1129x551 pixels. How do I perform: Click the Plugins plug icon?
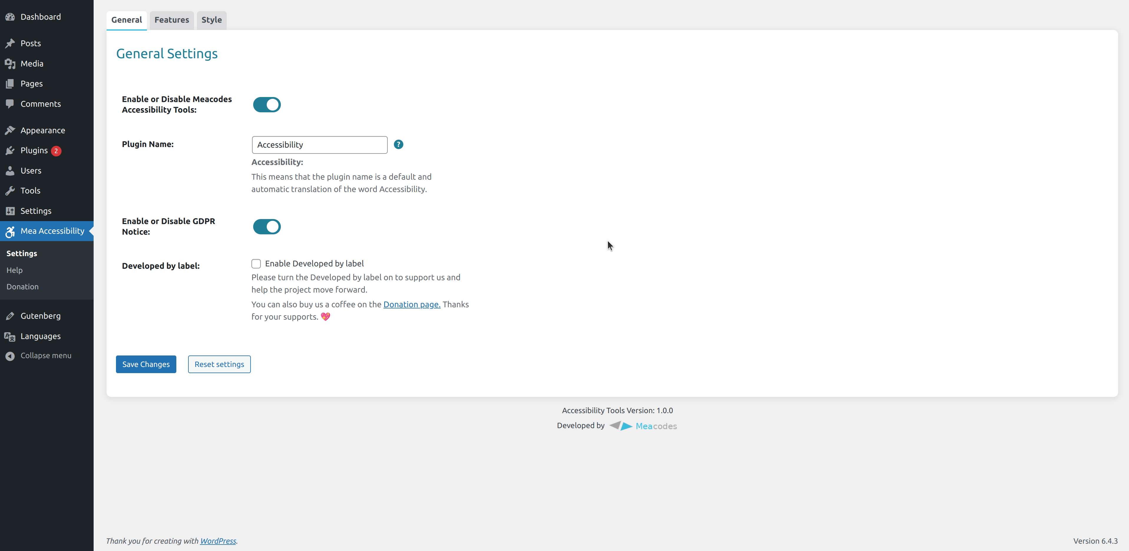click(10, 151)
